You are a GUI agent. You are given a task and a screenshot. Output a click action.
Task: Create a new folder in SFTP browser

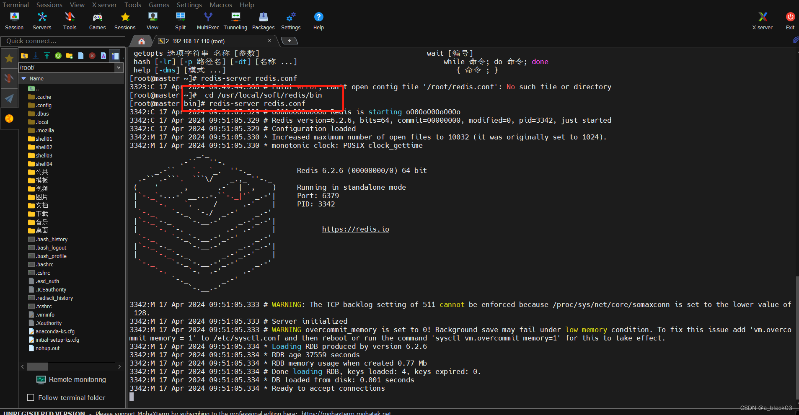point(70,56)
